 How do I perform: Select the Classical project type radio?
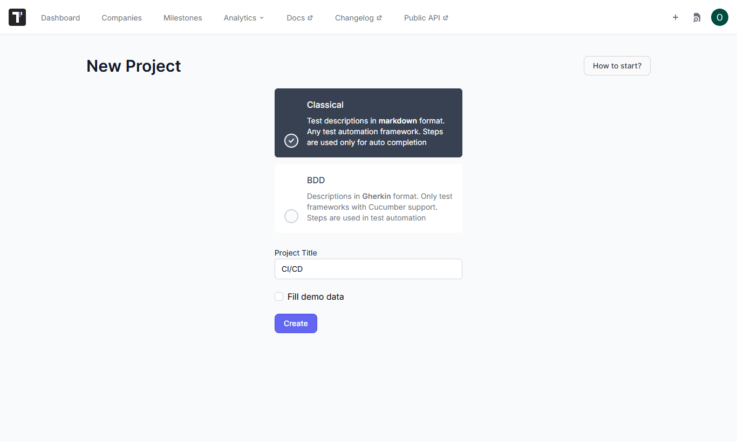pyautogui.click(x=291, y=141)
